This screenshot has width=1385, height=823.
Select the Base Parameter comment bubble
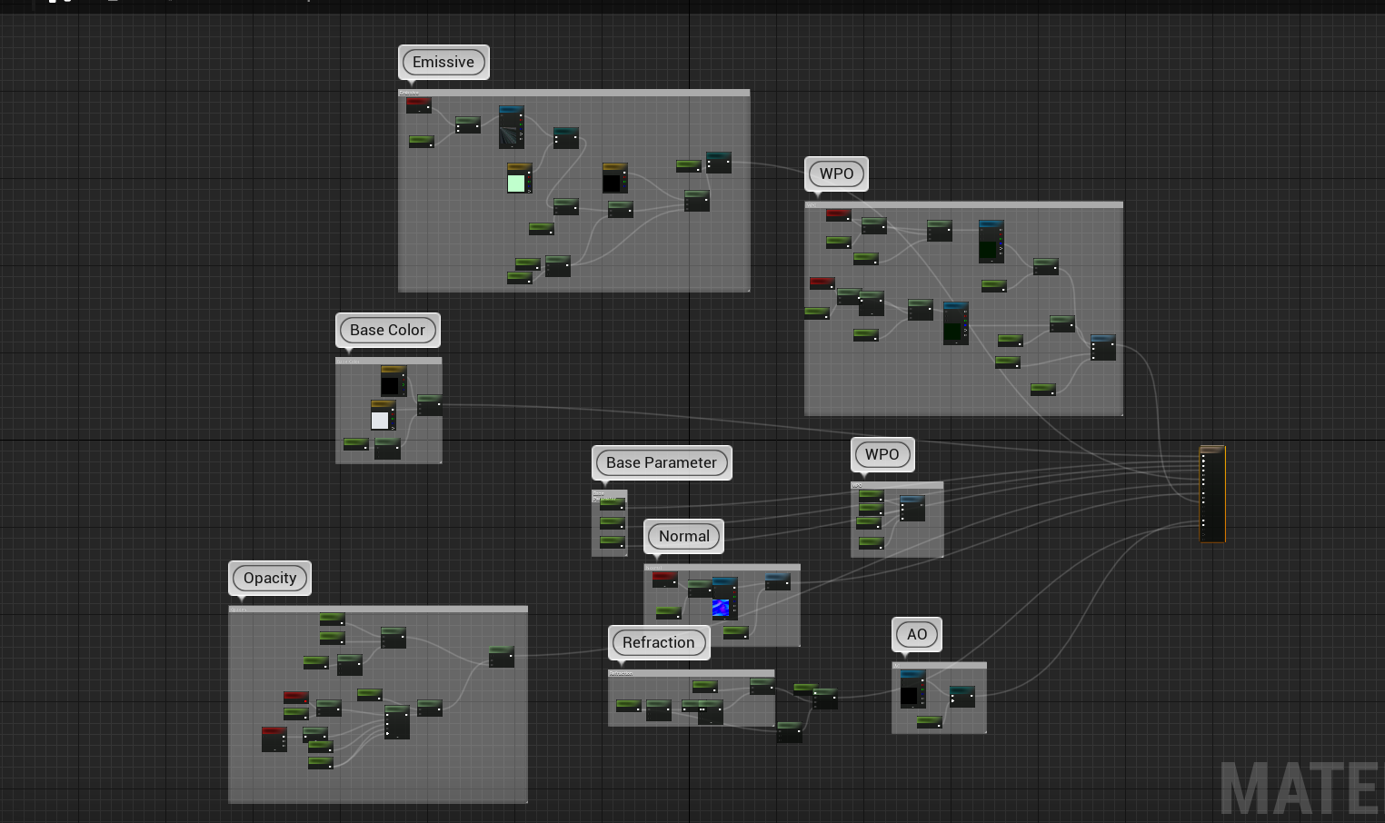click(662, 462)
